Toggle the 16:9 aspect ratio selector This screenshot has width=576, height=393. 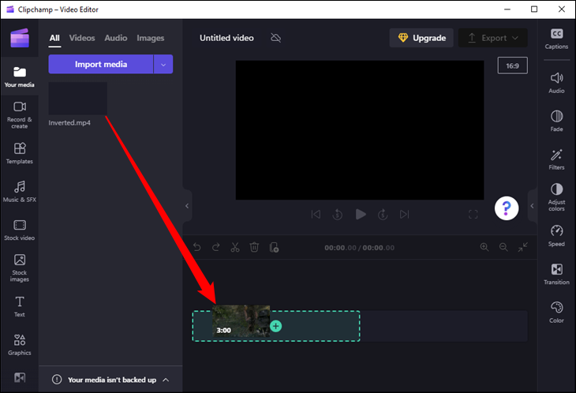click(x=512, y=65)
